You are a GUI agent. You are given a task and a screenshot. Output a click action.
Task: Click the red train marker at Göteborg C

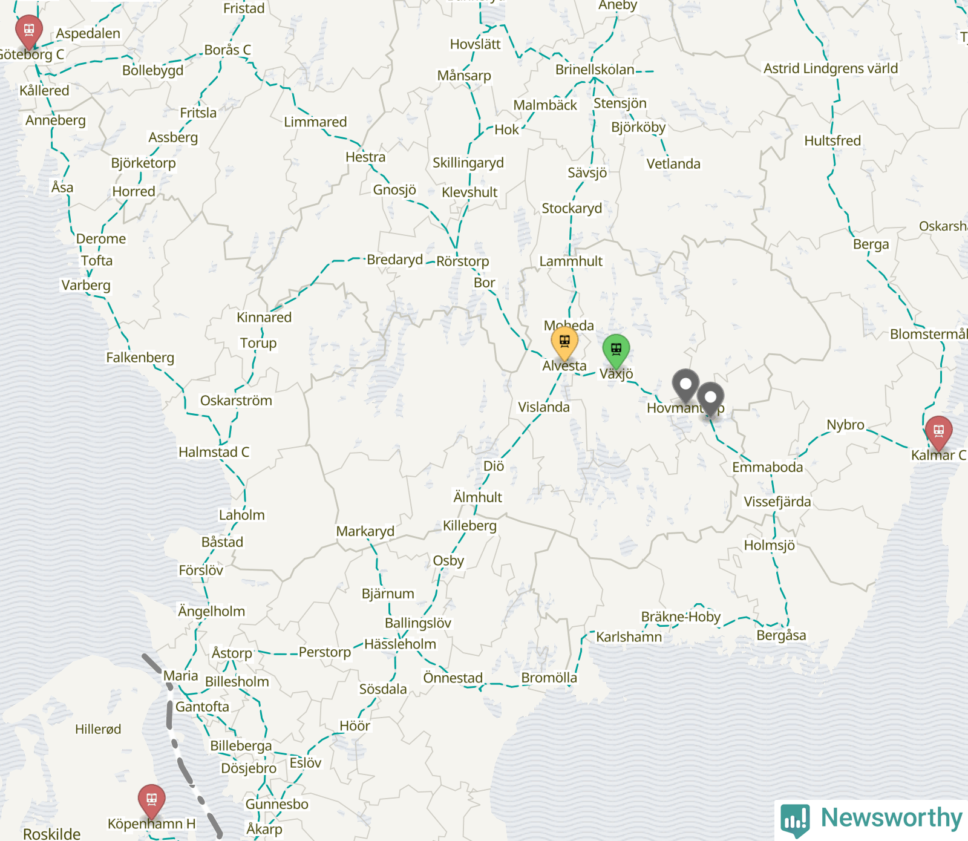click(x=28, y=31)
